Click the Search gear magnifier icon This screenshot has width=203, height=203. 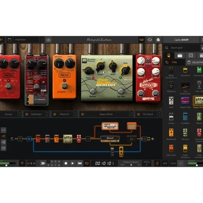tap(167, 48)
